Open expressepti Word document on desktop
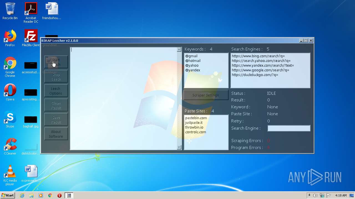The height and width of the screenshot is (199, 355). tap(31, 174)
